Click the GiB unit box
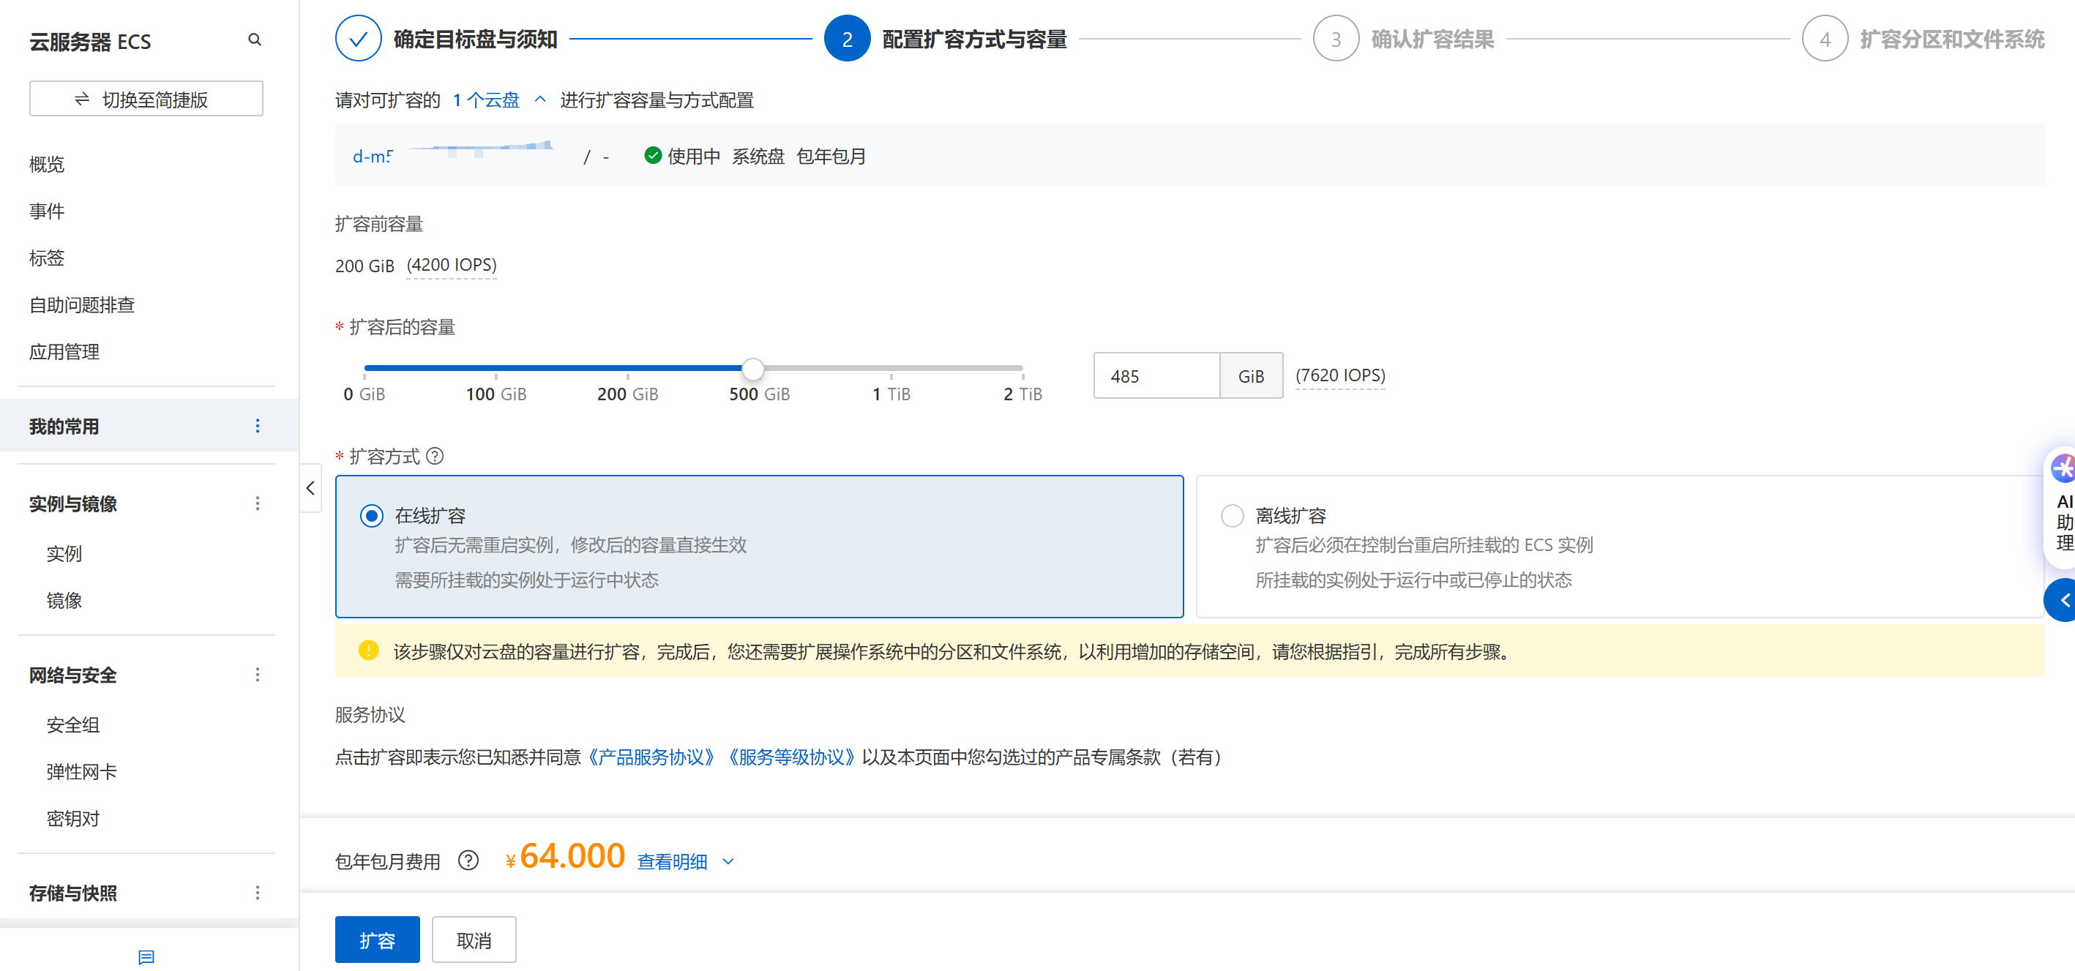This screenshot has height=971, width=2075. pos(1251,376)
